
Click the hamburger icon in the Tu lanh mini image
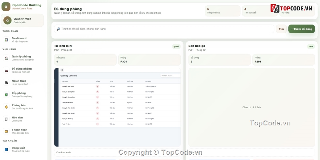click(62, 70)
